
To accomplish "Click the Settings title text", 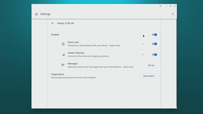I will 45,14.
